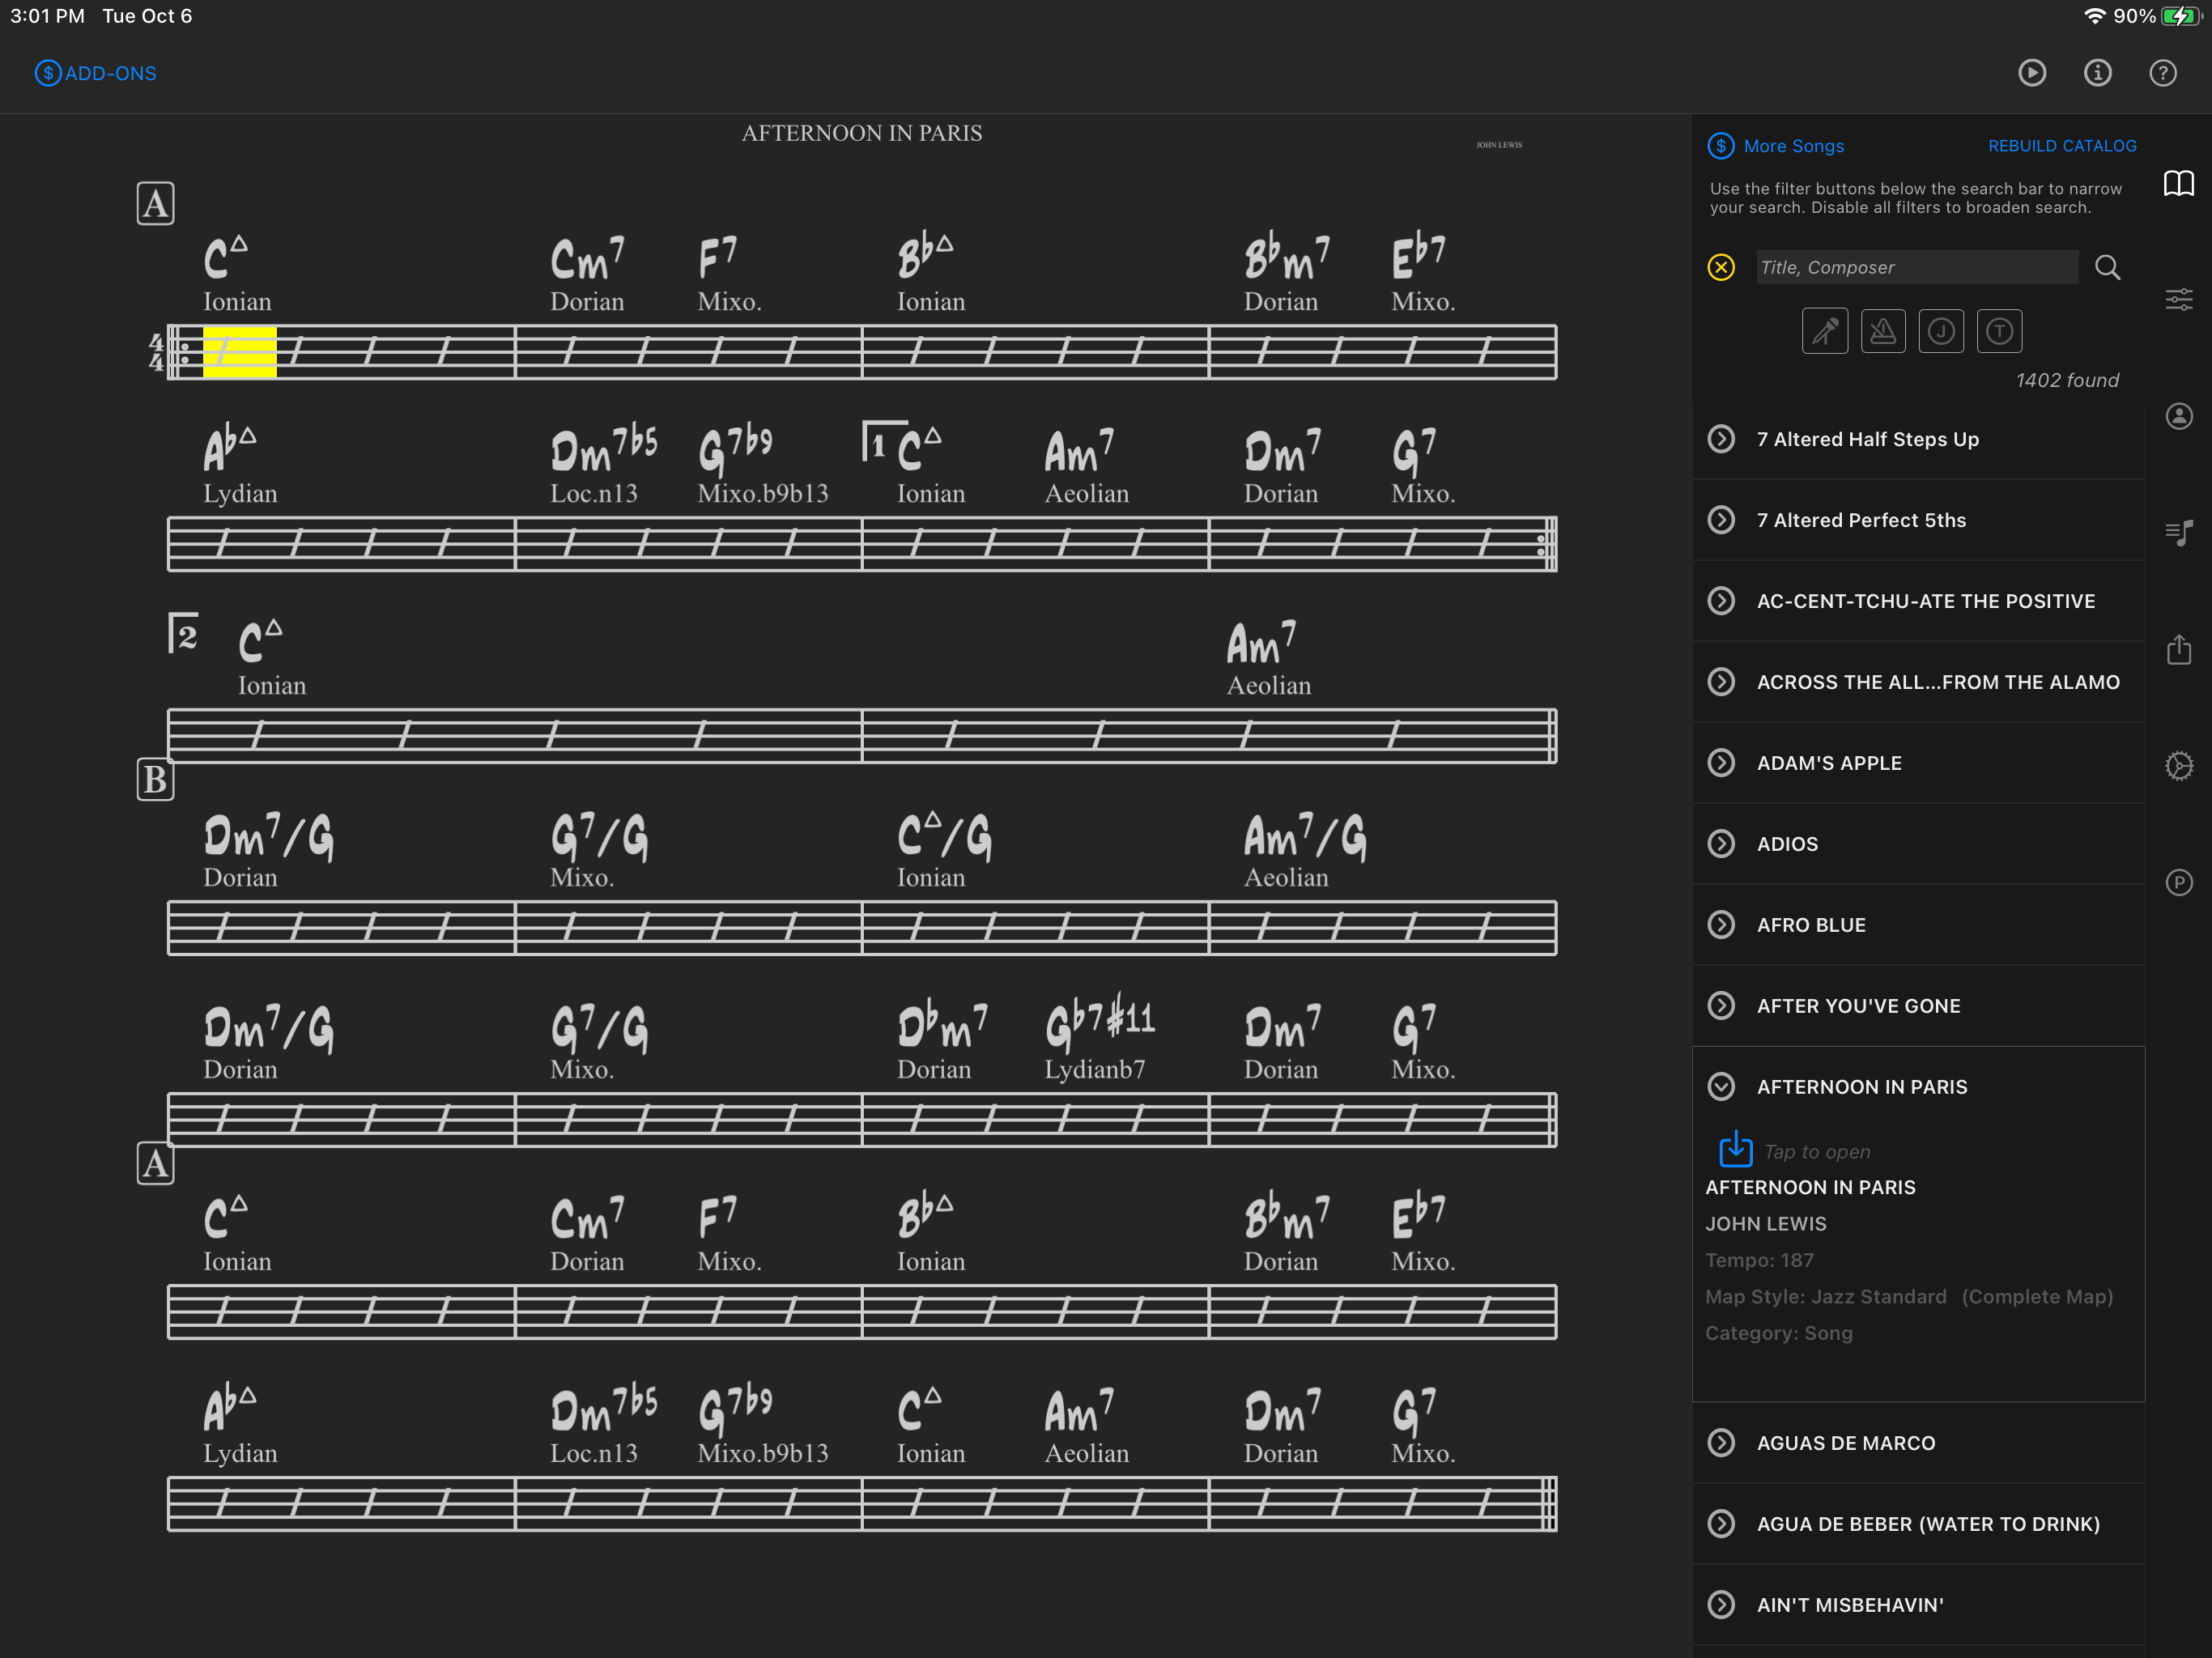Image resolution: width=2212 pixels, height=1658 pixels.
Task: Open the mixer sliders sidebar icon
Action: [2178, 299]
